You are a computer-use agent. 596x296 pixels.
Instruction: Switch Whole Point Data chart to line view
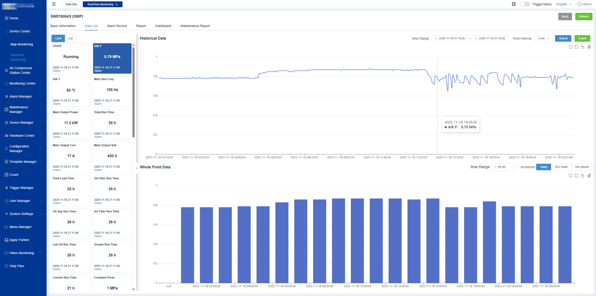click(583, 175)
